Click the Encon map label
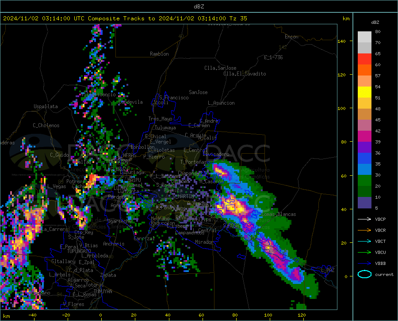Viewport: 398px width, 321px height. [x=291, y=37]
